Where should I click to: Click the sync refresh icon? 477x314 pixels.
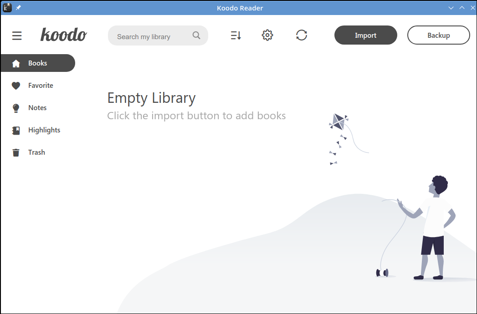(302, 35)
